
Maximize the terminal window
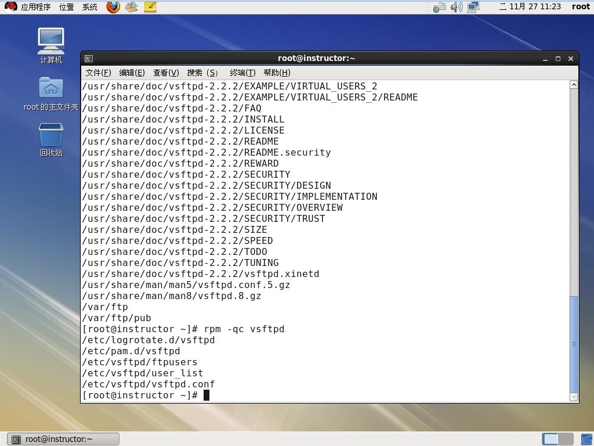[558, 59]
